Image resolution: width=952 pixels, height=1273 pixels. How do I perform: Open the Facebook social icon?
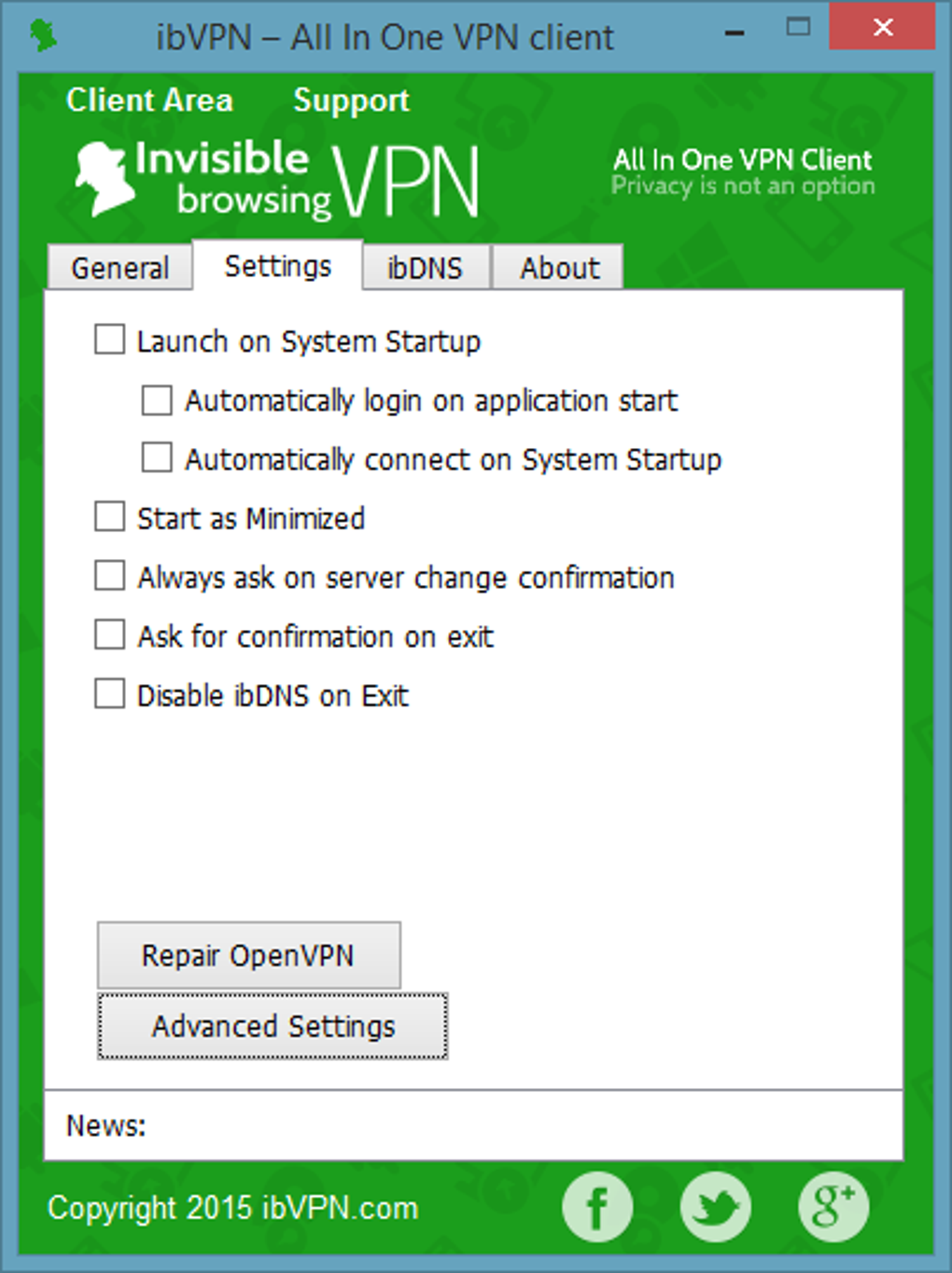tap(597, 1207)
